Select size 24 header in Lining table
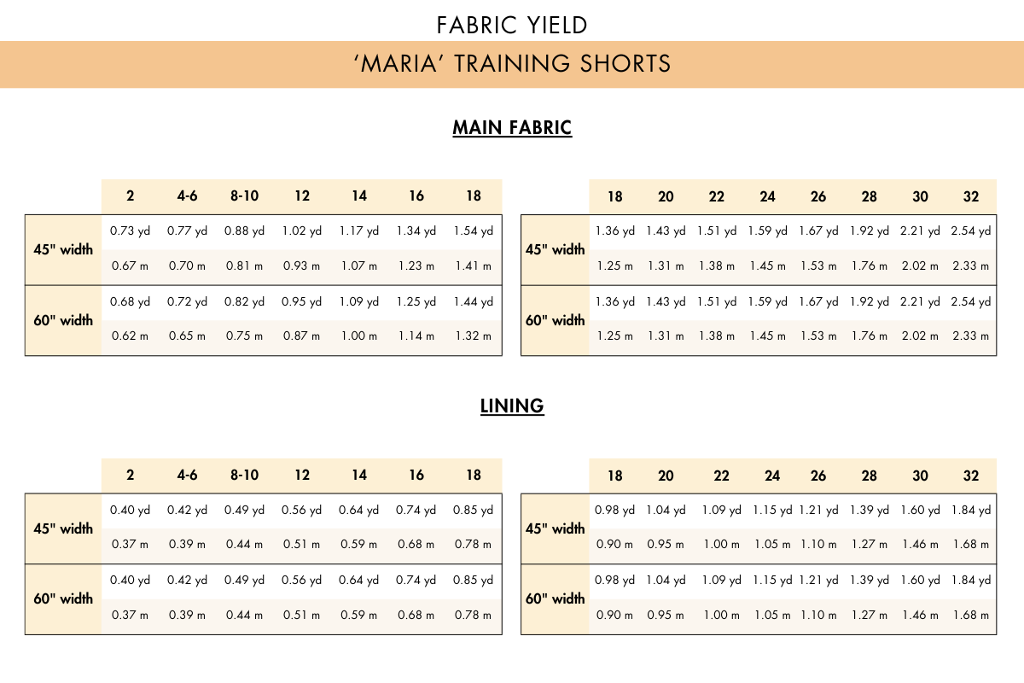 coord(772,476)
